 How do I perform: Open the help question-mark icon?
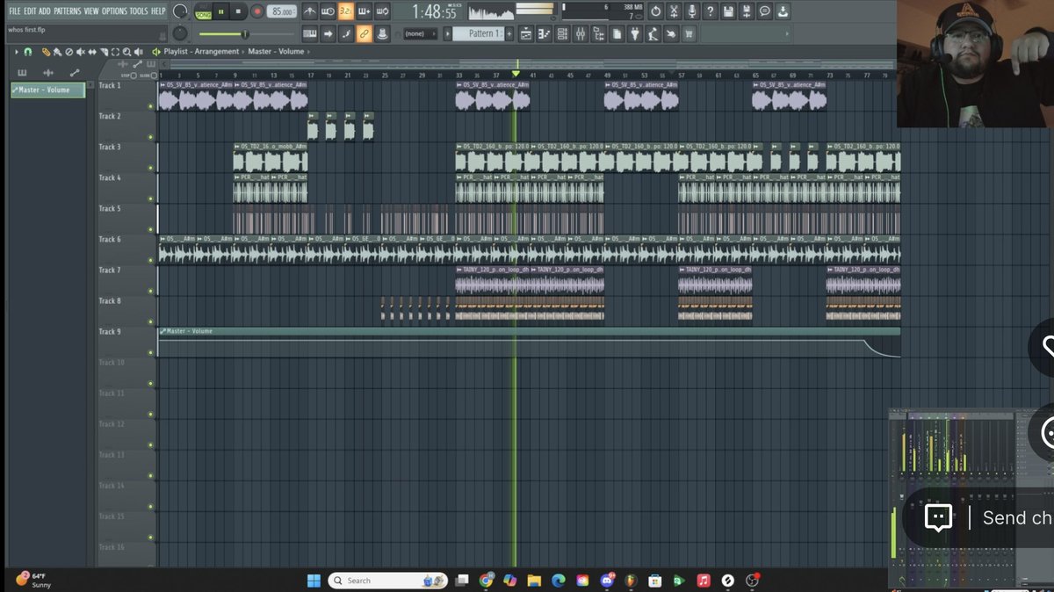click(x=711, y=11)
